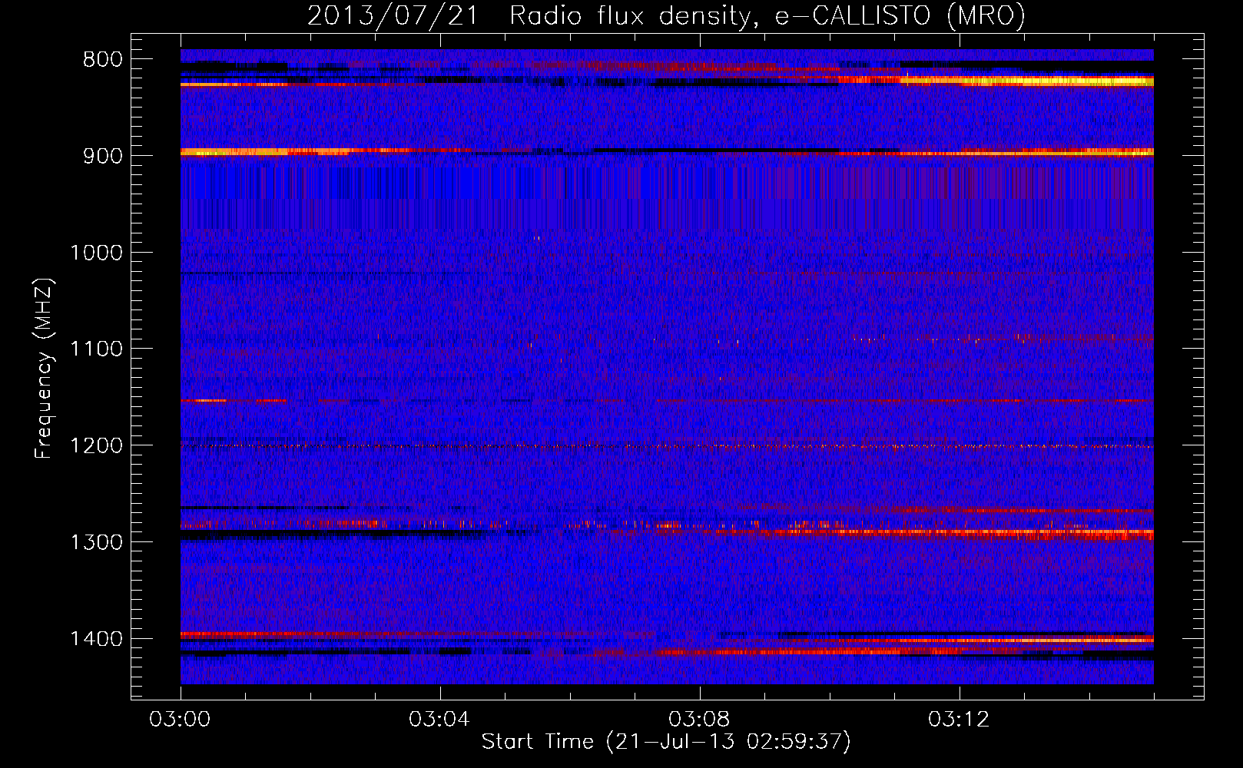
Task: Click the 1400 frequency tick label
Action: point(96,639)
